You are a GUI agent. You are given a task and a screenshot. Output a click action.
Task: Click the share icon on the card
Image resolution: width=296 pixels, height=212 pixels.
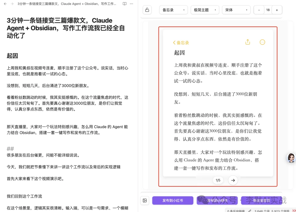[x=248, y=42]
